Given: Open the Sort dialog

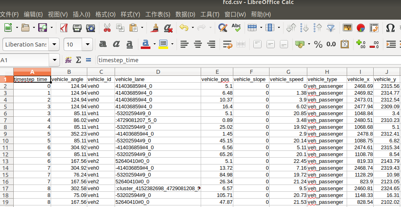Looking at the screenshot, I should click(x=291, y=28).
